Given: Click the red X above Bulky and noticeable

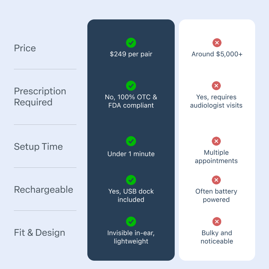Looking at the screenshot, I should pyautogui.click(x=217, y=222).
